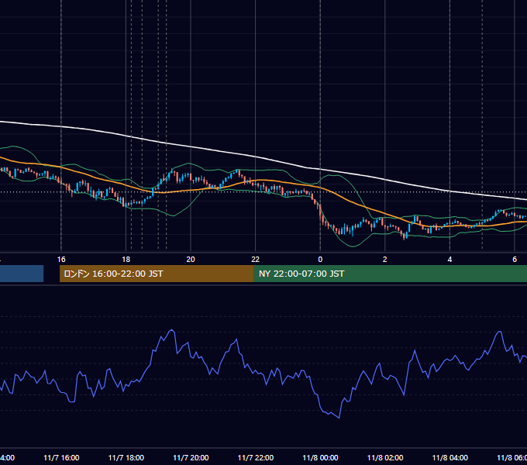
Task: Click the 16 hour axis label
Action: pos(61,260)
